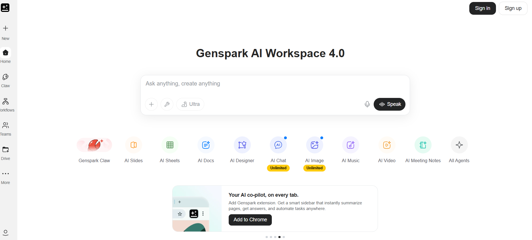532x240 pixels.
Task: Click Unlimited badge under AI Image
Action: tap(314, 168)
